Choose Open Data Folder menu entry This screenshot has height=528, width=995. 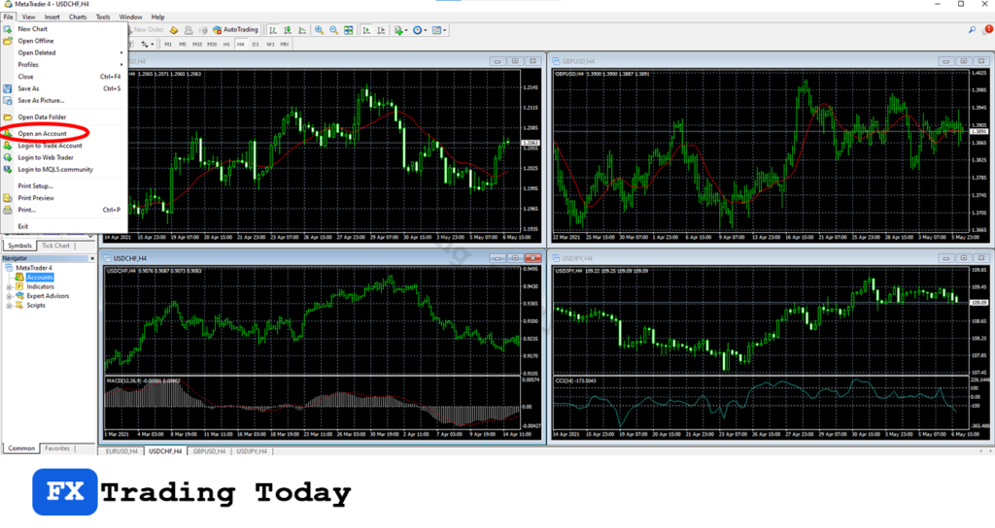(x=63, y=117)
